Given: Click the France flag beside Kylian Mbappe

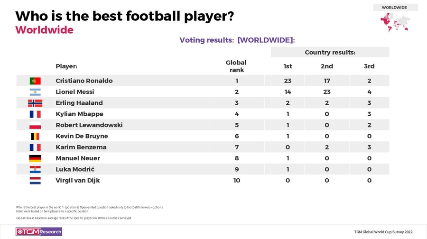Looking at the screenshot, I should [35, 114].
